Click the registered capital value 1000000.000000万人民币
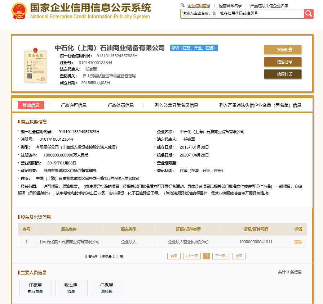 [66, 155]
